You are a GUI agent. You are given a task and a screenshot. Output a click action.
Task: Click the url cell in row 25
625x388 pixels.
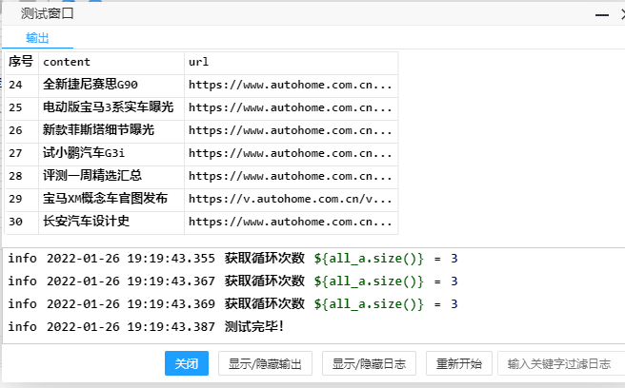point(291,108)
